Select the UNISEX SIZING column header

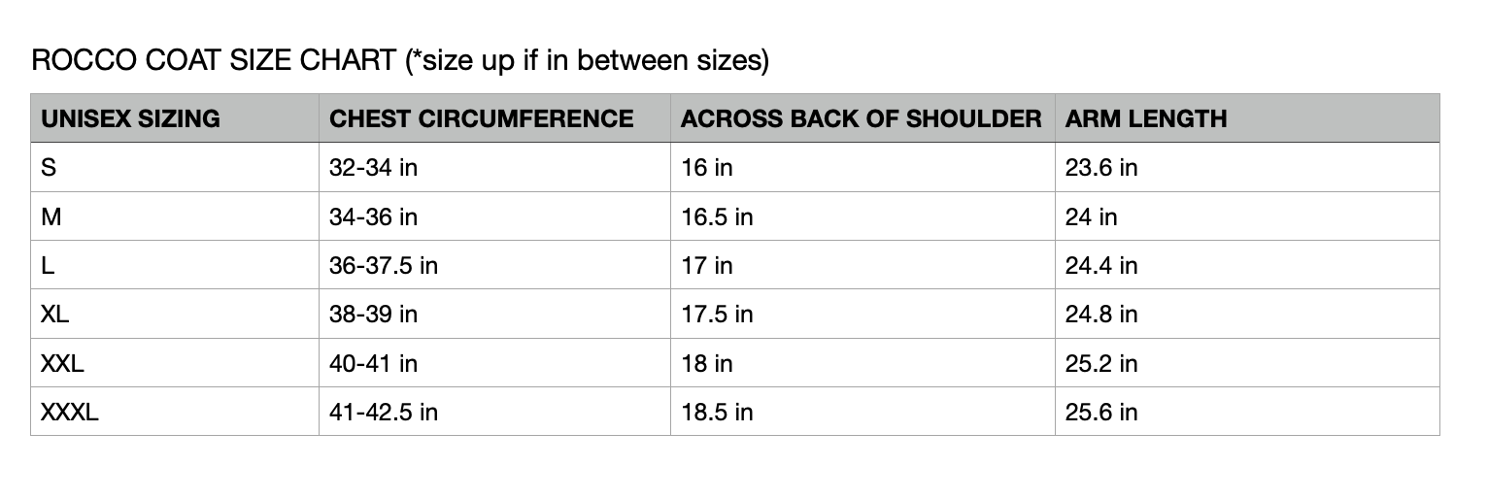click(x=130, y=118)
